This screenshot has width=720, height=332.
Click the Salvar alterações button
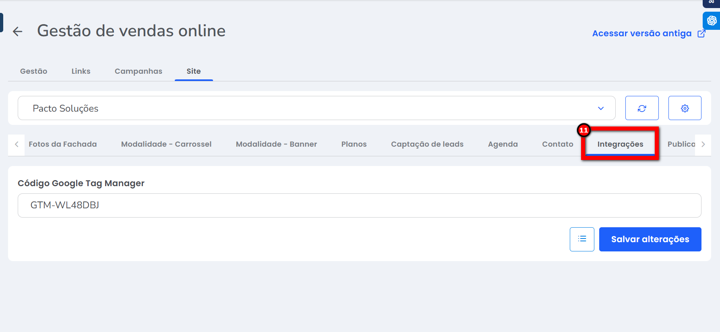click(650, 239)
